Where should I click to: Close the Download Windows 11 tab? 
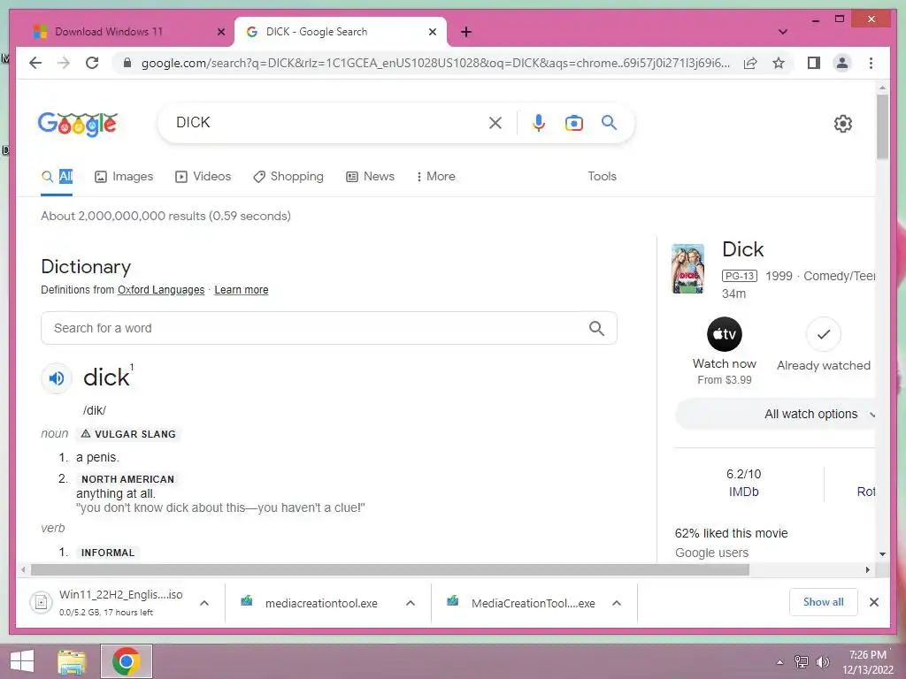click(x=220, y=32)
